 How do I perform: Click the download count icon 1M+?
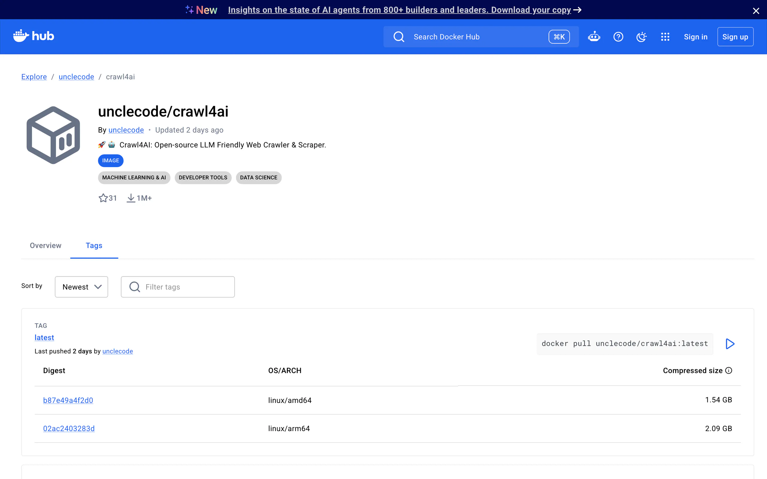pyautogui.click(x=131, y=198)
